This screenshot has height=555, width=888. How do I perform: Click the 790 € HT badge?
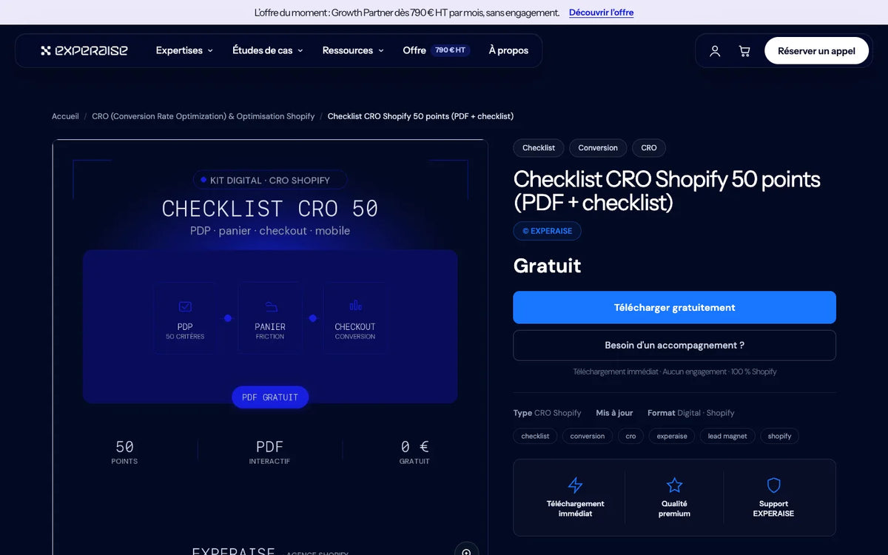click(451, 50)
